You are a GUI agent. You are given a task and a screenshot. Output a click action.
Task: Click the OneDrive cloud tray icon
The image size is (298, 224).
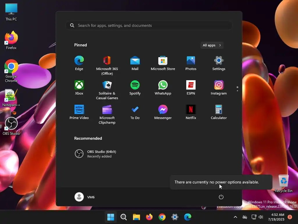pyautogui.click(x=245, y=217)
